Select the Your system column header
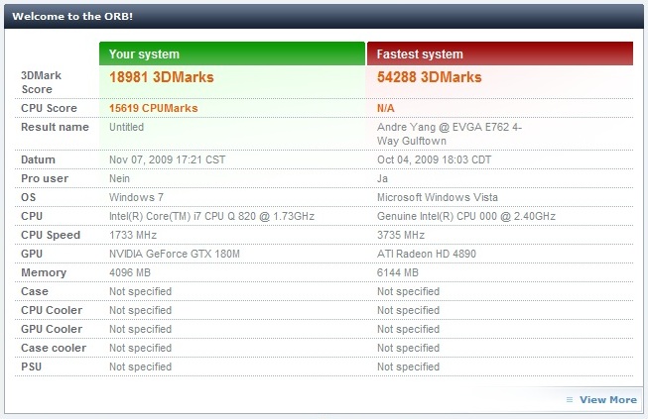 coord(232,53)
